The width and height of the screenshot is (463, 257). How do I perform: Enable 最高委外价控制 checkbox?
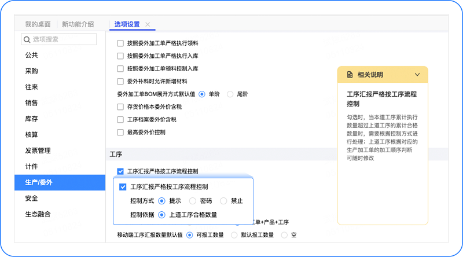[x=120, y=133]
